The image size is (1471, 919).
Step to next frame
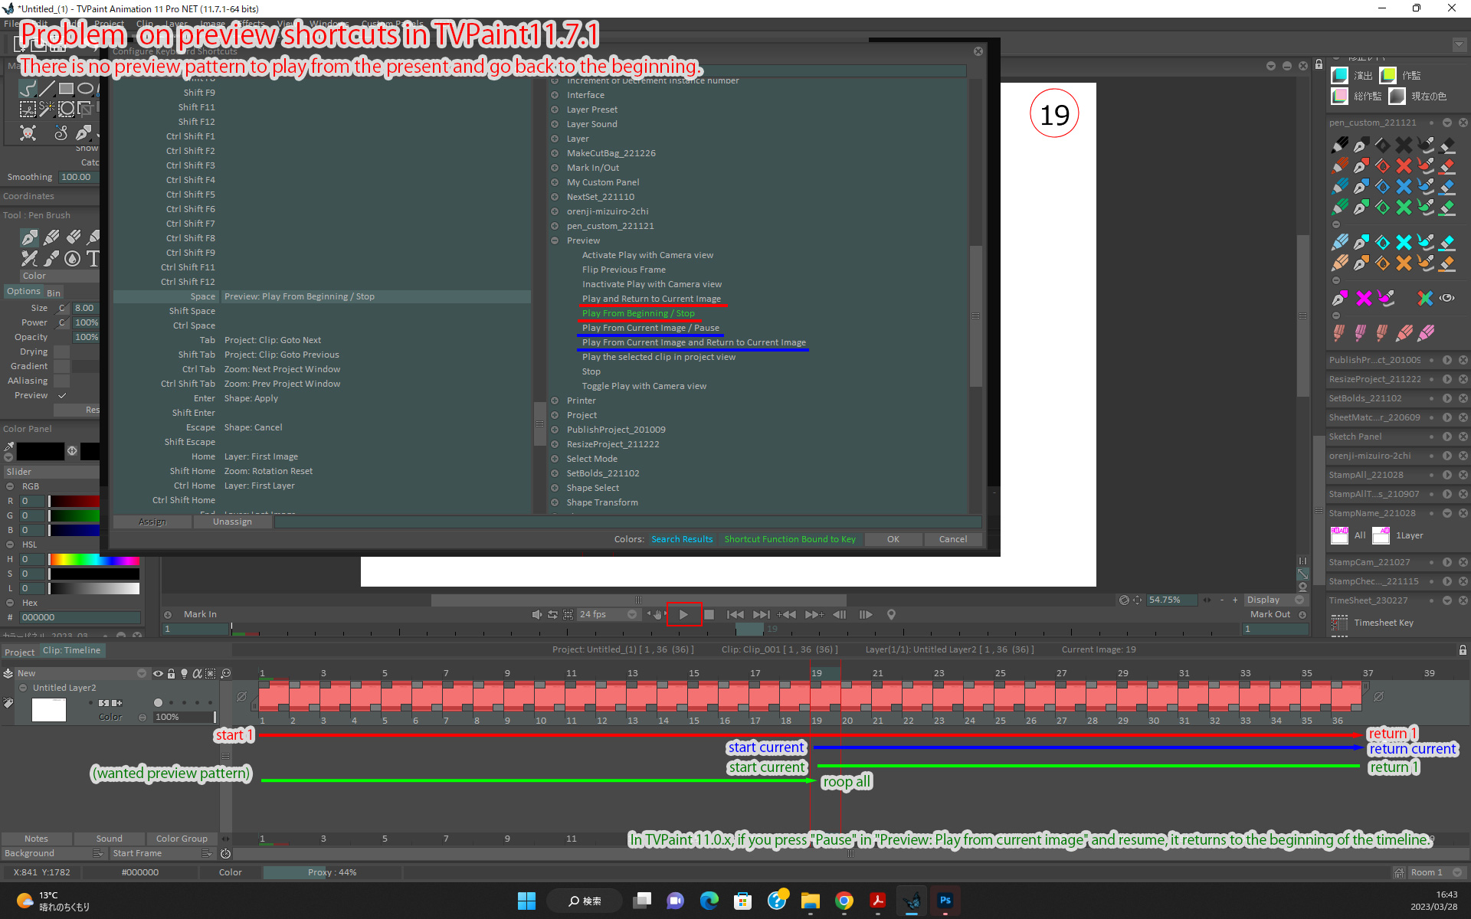pos(866,614)
